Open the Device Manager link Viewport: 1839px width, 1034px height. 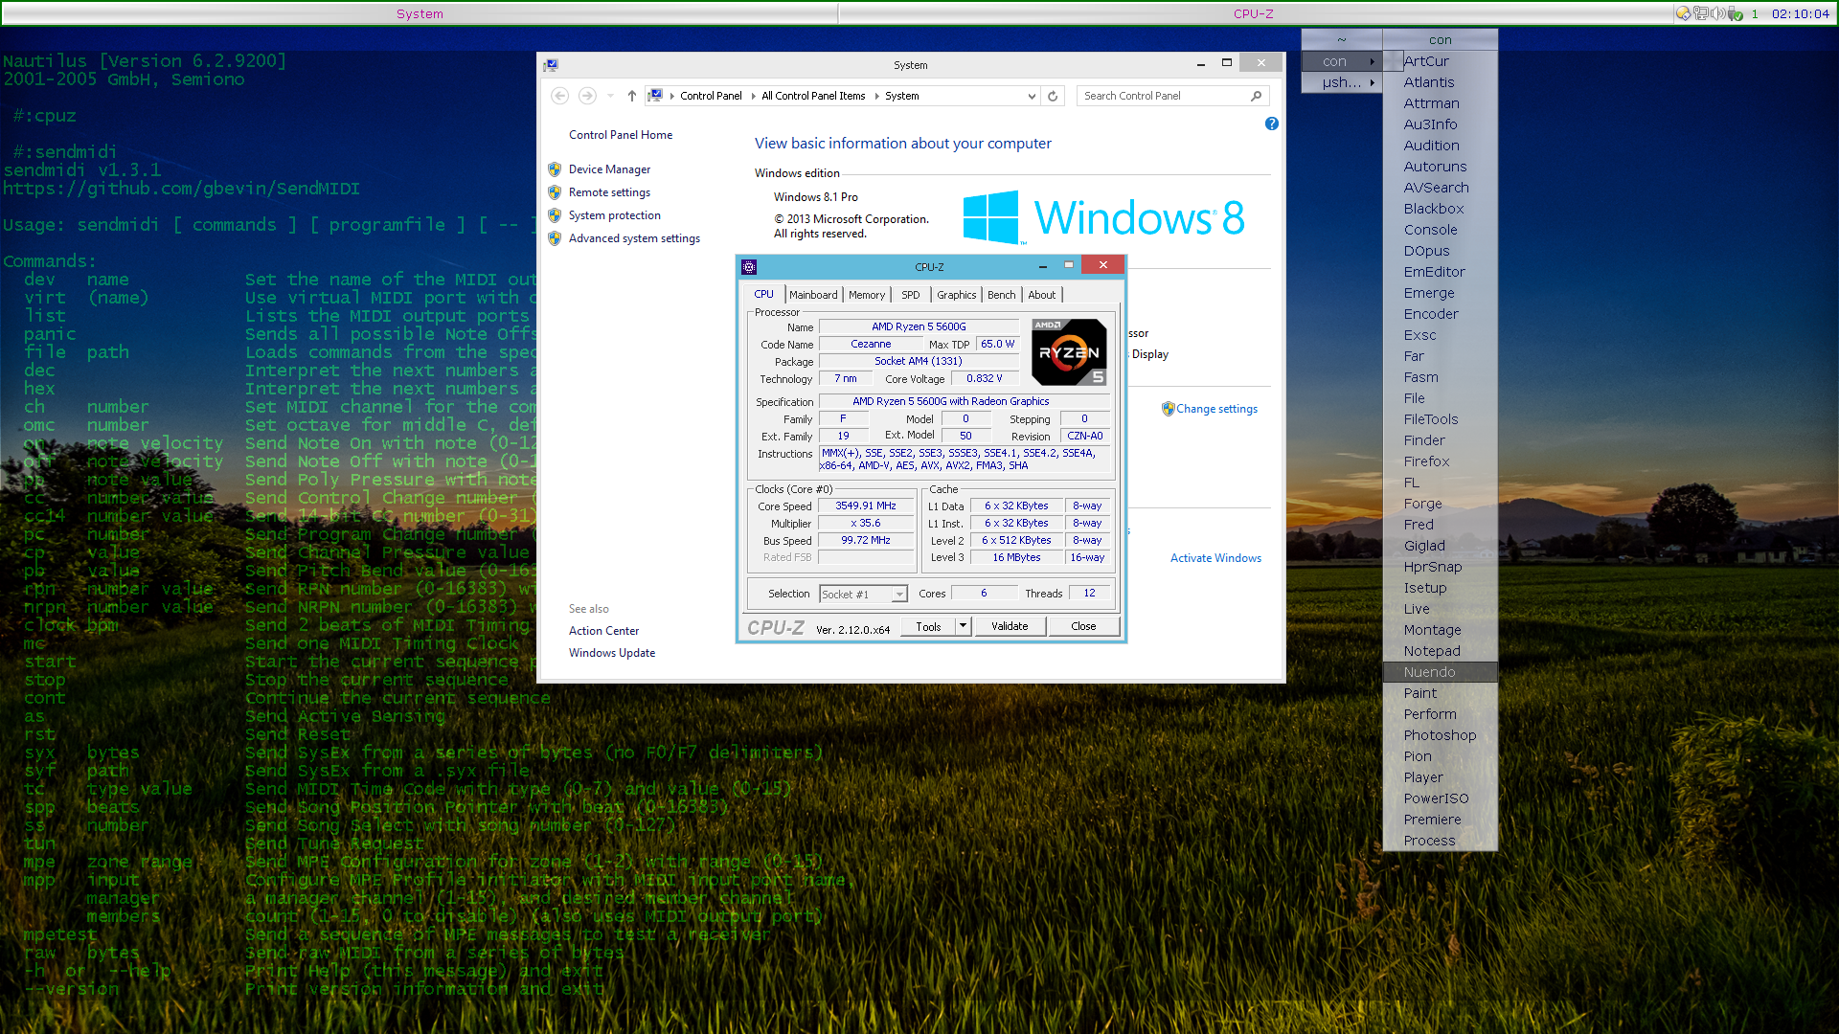[609, 169]
